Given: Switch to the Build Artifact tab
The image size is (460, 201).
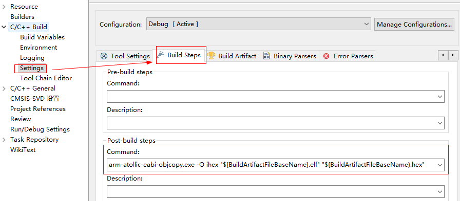Looking at the screenshot, I should pos(232,56).
